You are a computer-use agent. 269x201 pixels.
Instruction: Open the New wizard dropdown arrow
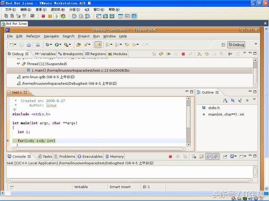(x=15, y=45)
